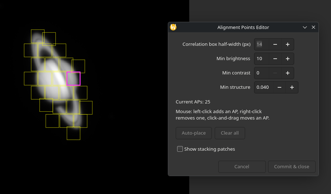Image resolution: width=331 pixels, height=194 pixels.
Task: Increase Min brightness value
Action: click(x=287, y=59)
